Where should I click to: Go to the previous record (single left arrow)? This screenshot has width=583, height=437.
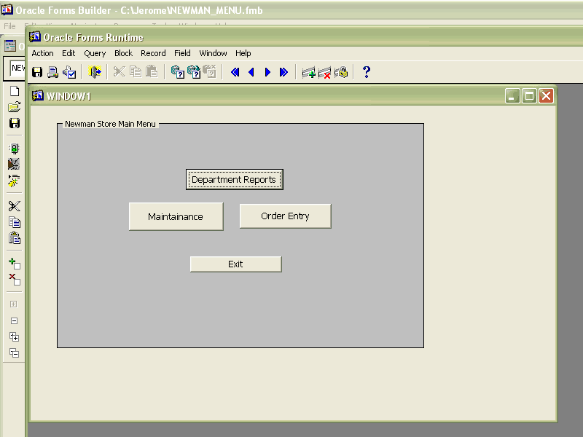(x=251, y=72)
